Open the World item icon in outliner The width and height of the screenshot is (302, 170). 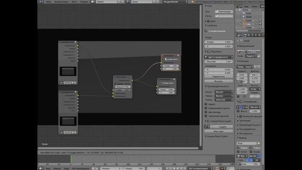pyautogui.click(x=244, y=17)
